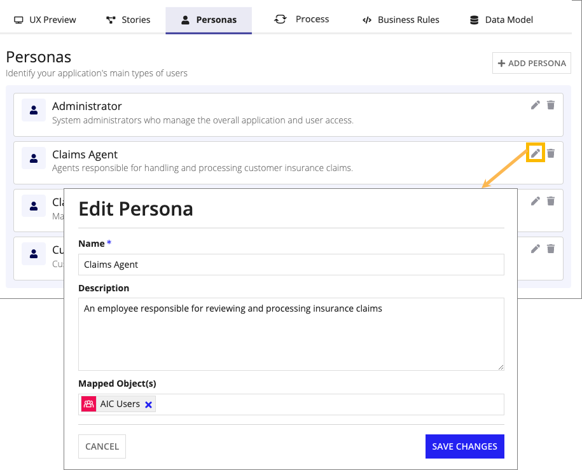Click the 'Identify your application's main types' subtitle
Viewport: 582px width, 470px height.
pyautogui.click(x=97, y=73)
